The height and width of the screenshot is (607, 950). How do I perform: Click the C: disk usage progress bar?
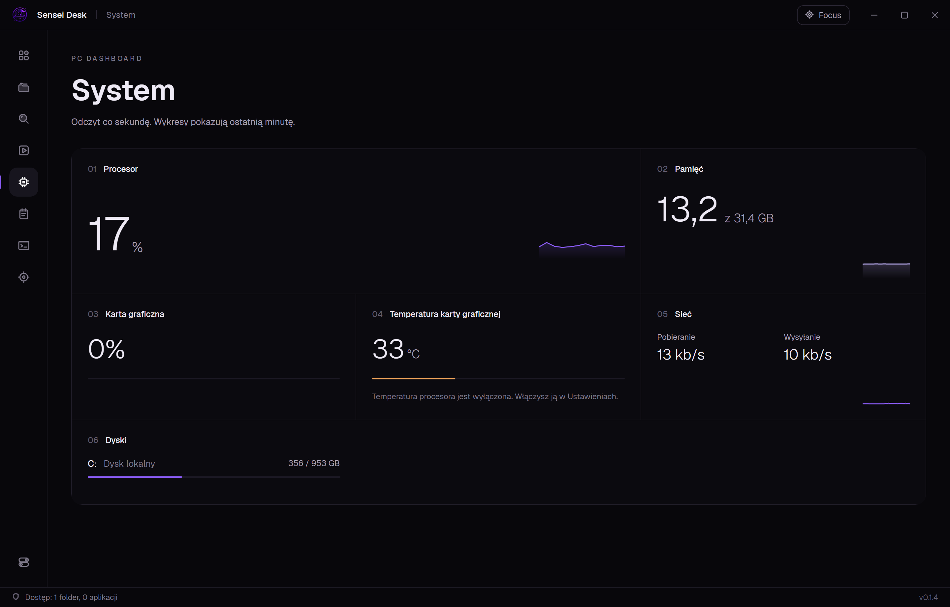[x=213, y=477]
